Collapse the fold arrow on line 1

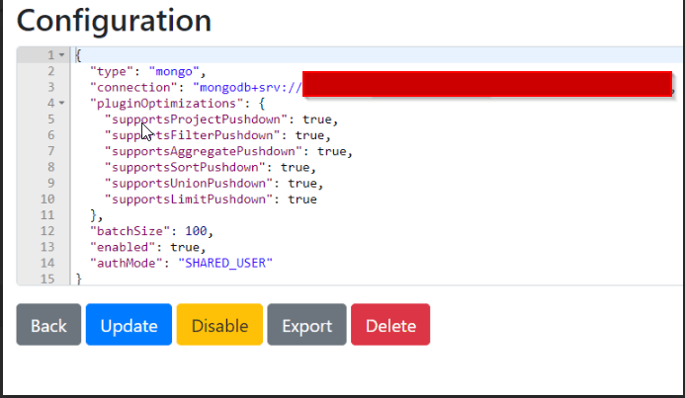click(x=61, y=55)
